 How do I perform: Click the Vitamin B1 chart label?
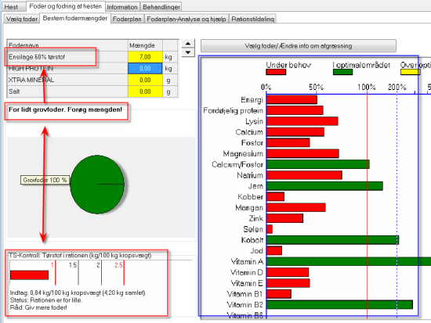(245, 294)
